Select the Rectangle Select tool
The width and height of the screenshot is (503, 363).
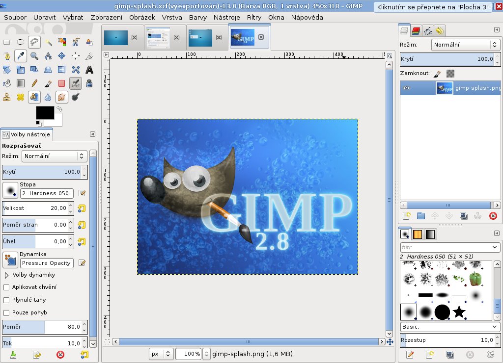(6, 42)
